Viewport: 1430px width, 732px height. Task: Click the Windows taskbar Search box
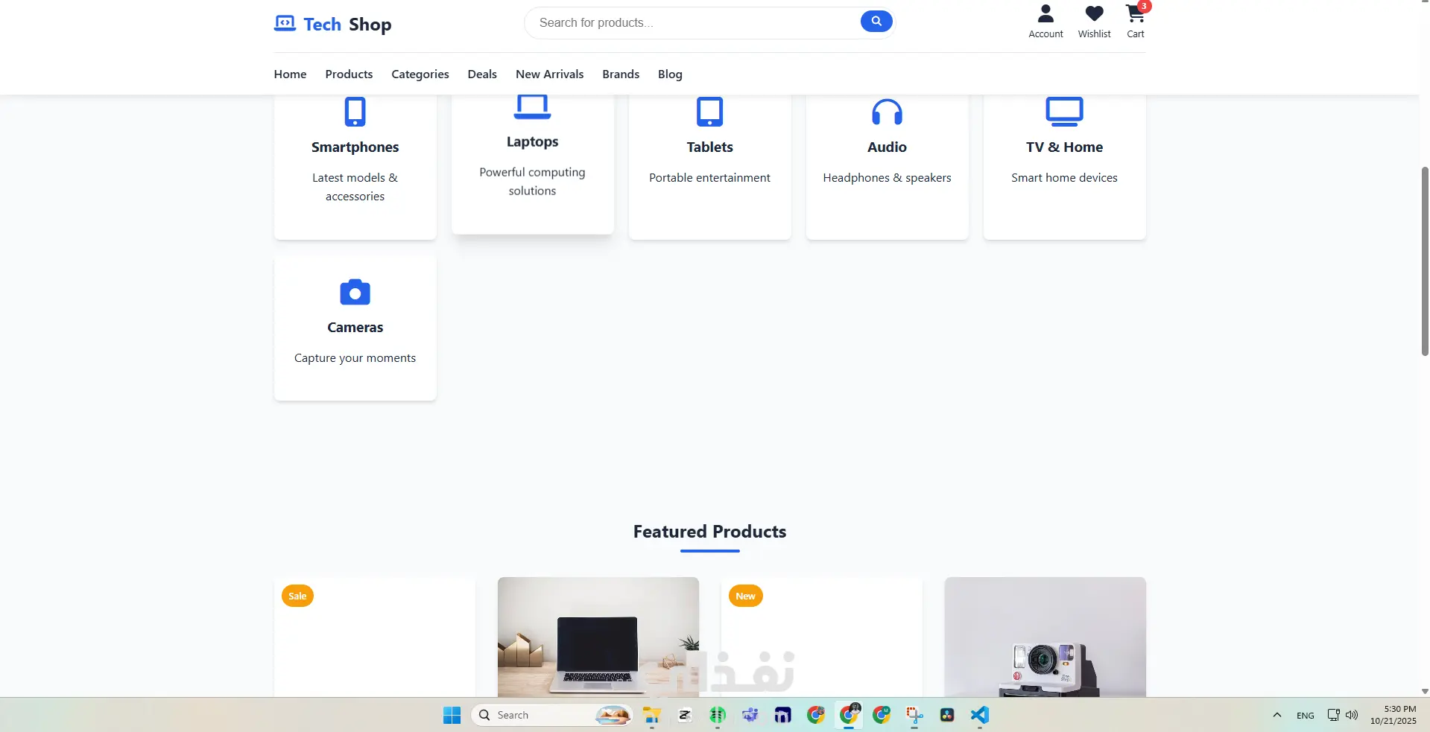tap(552, 715)
